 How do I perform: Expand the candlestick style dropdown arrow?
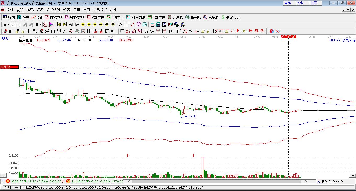[x=41, y=25]
